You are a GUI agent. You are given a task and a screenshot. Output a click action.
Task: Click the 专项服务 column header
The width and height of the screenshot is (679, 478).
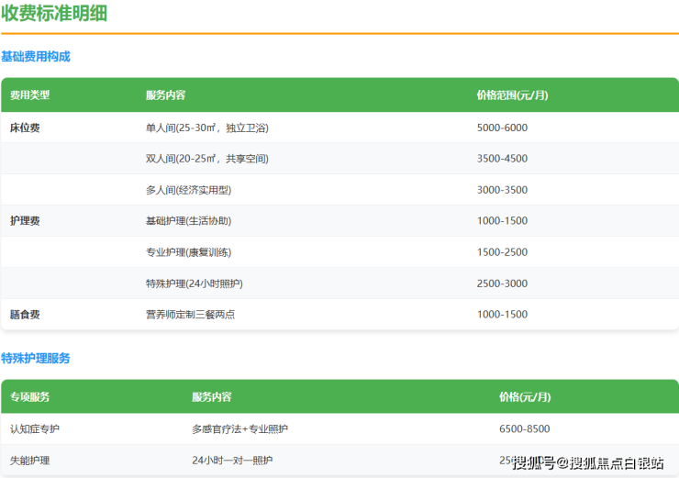(x=29, y=397)
